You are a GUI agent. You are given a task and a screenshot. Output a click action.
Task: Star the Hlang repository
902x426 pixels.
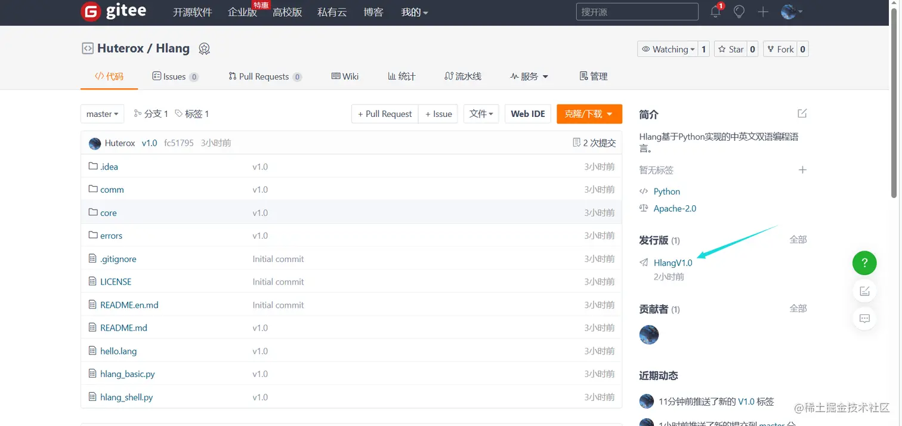pos(730,49)
